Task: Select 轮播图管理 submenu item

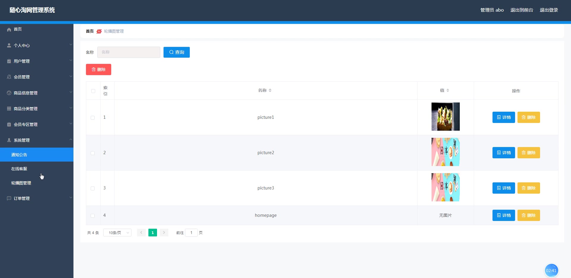Action: click(37, 183)
